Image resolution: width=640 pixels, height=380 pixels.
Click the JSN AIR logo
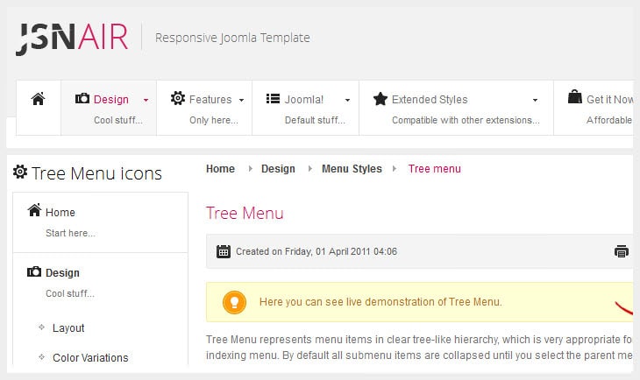(72, 38)
